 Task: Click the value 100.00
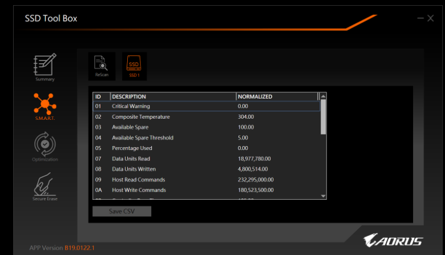[x=246, y=127]
